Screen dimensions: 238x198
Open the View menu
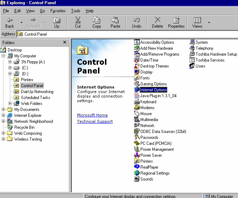tap(30, 11)
